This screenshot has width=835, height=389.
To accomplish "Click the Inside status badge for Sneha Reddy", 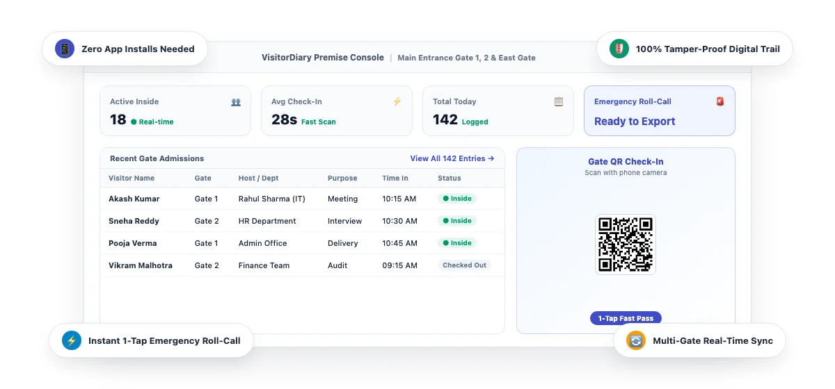I will click(x=457, y=221).
